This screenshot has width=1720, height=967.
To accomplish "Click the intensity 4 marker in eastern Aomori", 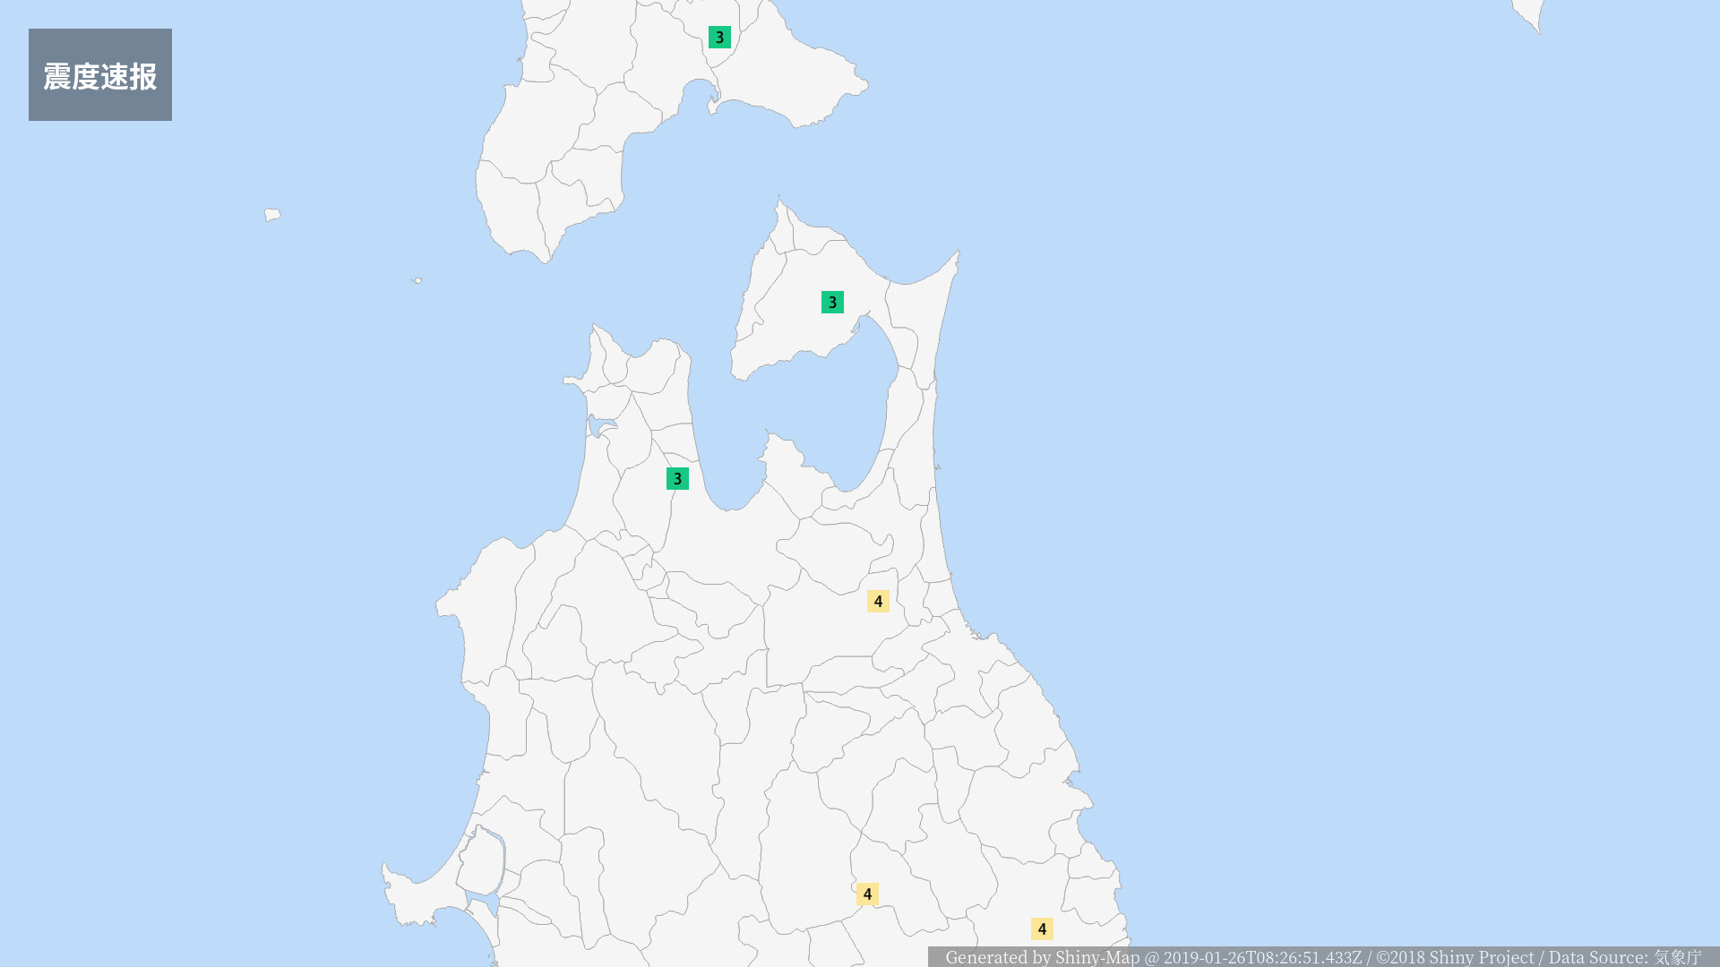I will pyautogui.click(x=878, y=602).
